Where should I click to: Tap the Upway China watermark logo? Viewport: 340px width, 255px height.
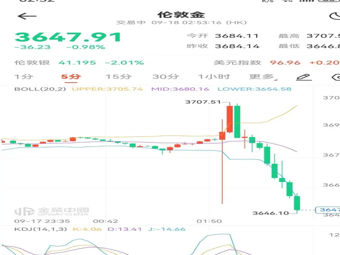(x=51, y=211)
